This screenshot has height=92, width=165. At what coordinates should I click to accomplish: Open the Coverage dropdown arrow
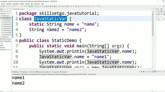53,6
